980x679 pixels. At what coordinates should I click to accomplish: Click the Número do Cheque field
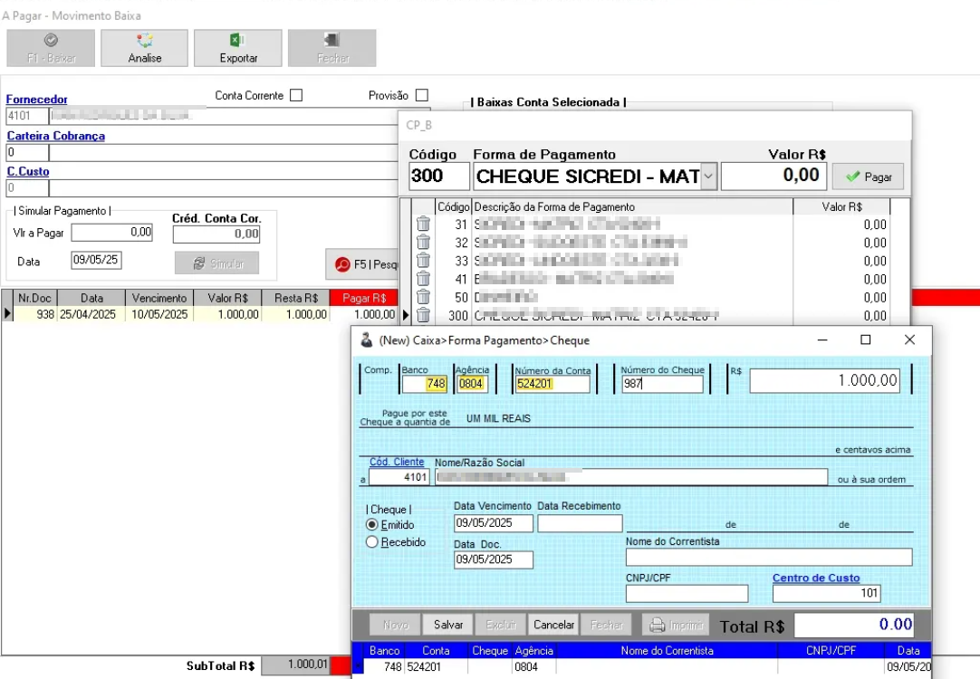[662, 384]
